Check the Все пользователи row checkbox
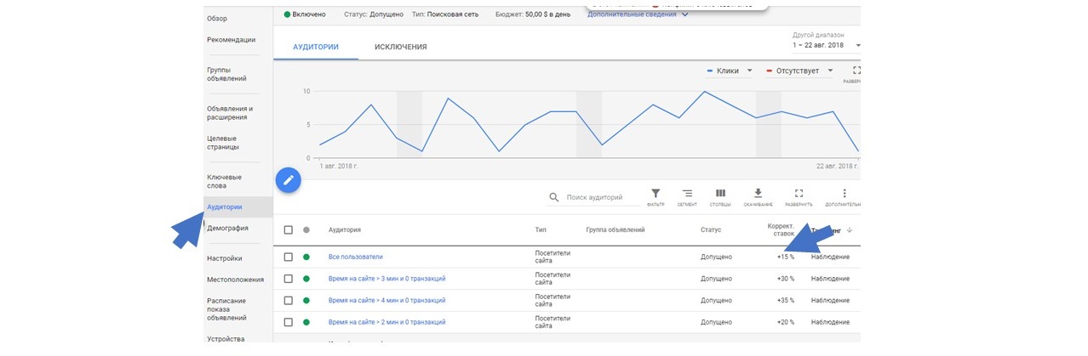This screenshot has height=356, width=1088. click(288, 257)
